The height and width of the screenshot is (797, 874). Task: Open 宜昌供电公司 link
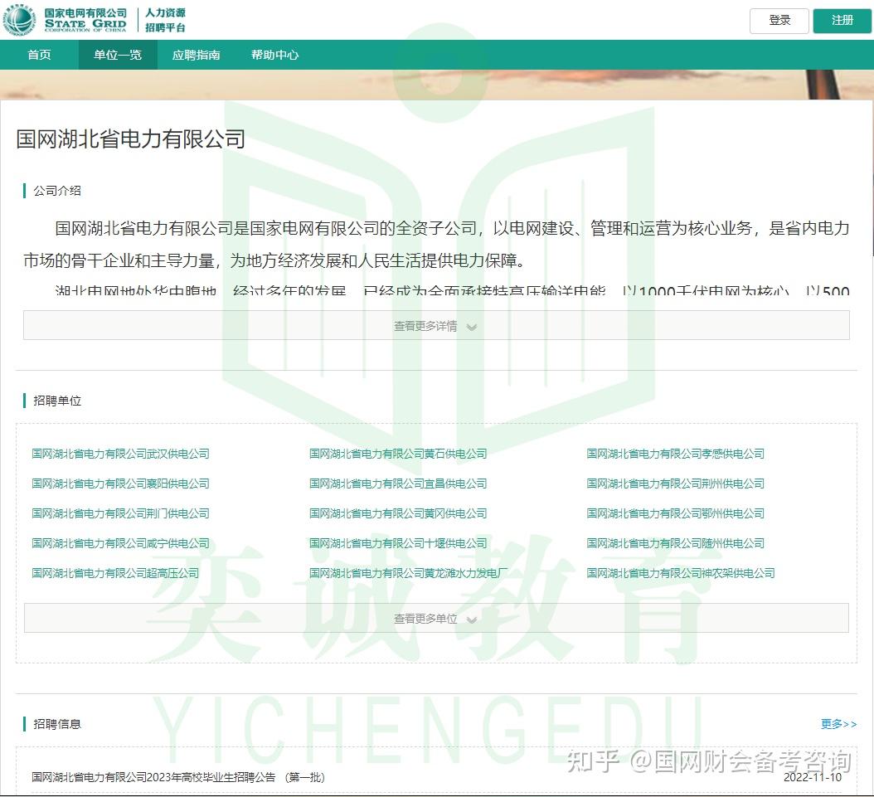coord(398,484)
